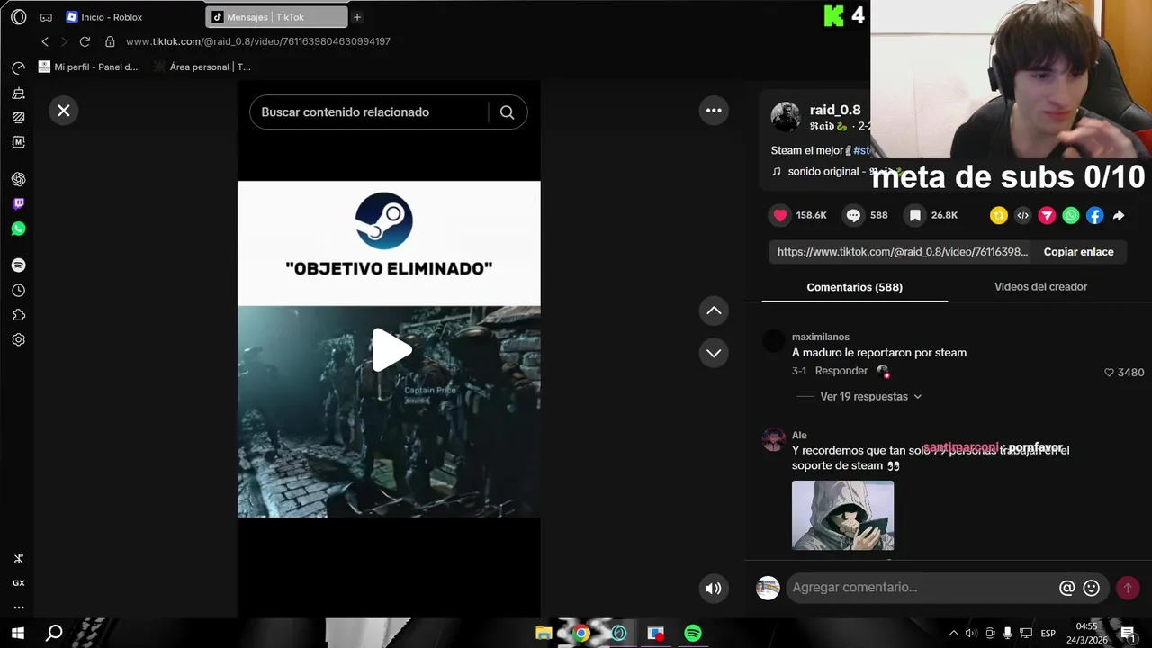
Task: Reply to maximilanos comment via "Responder"
Action: tap(841, 371)
